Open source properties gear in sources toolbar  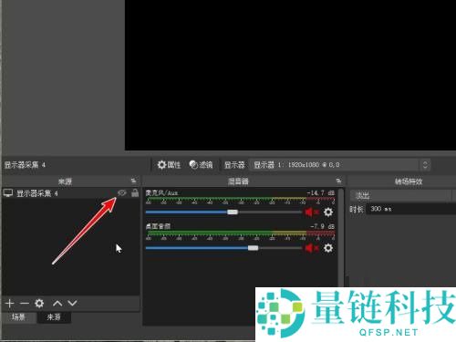tap(39, 303)
